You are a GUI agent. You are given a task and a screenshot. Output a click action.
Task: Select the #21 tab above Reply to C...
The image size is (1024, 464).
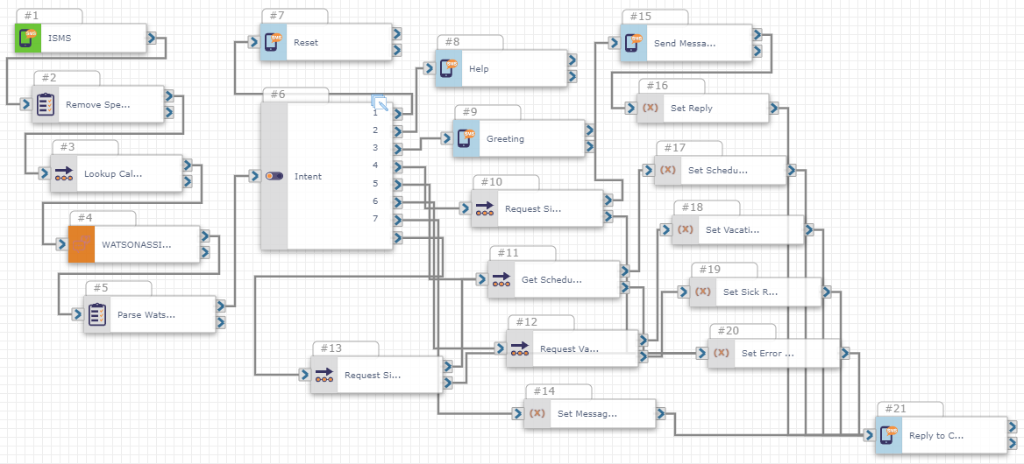click(x=908, y=409)
